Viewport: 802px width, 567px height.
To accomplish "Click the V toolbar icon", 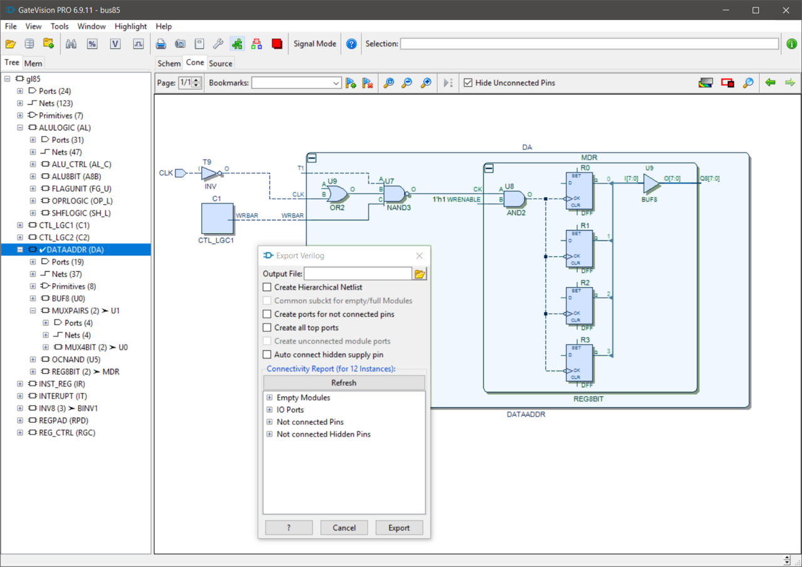I will click(115, 44).
